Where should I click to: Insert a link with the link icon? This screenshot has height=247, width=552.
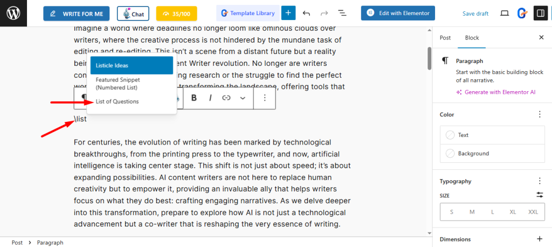coord(226,98)
